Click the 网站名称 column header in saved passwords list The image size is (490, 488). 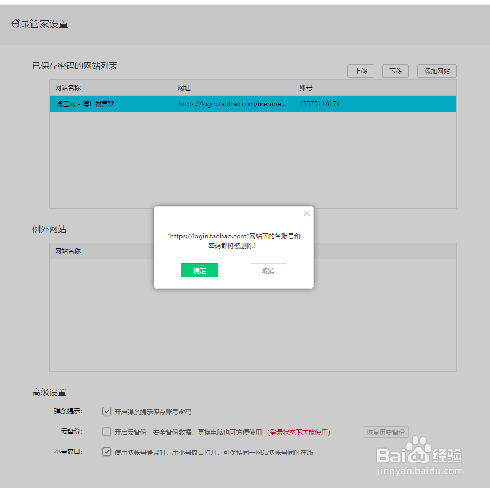coord(68,88)
